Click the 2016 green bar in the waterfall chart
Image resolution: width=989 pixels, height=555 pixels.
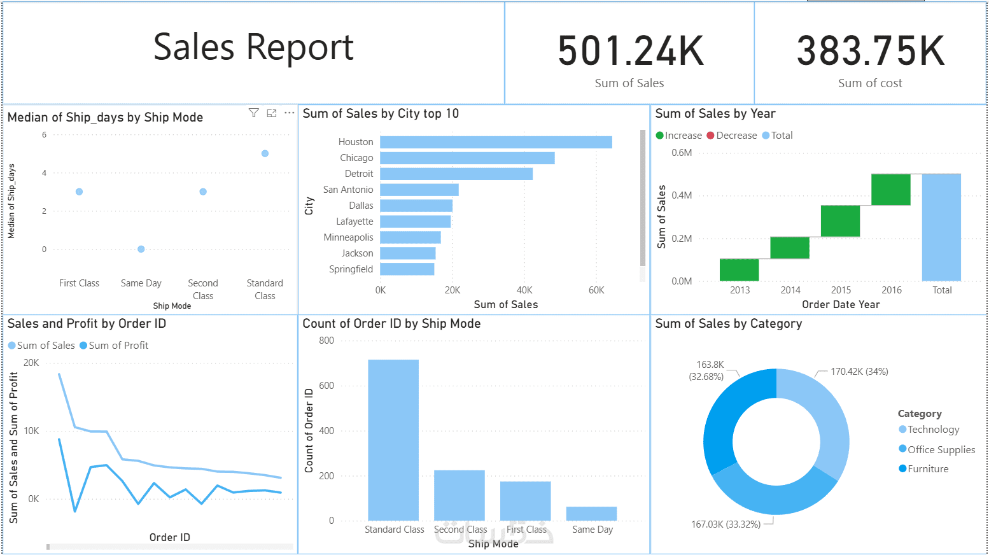[890, 188]
